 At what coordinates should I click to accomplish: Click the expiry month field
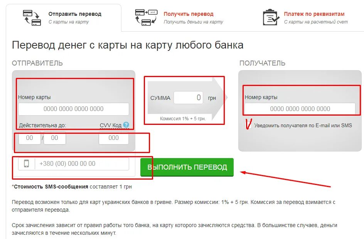(x=29, y=138)
